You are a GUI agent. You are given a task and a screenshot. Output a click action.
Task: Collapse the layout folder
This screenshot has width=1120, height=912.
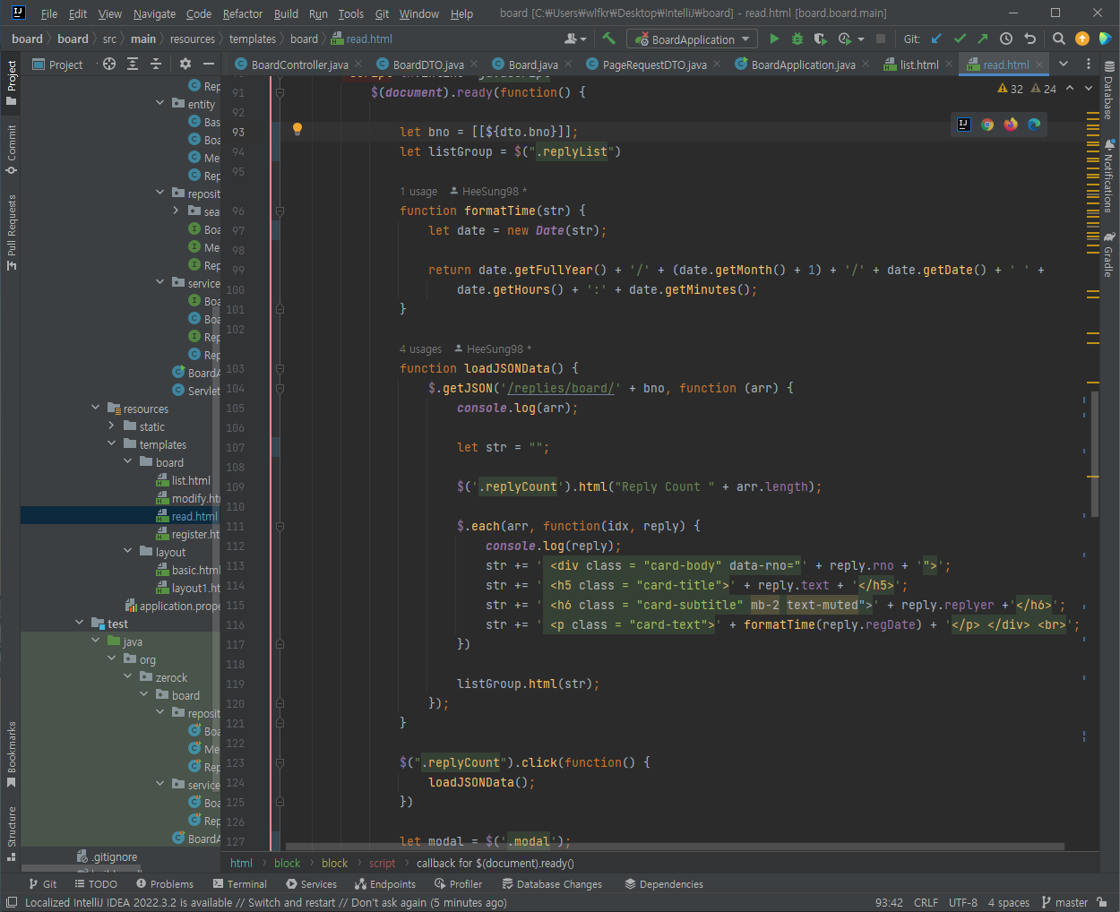(128, 552)
